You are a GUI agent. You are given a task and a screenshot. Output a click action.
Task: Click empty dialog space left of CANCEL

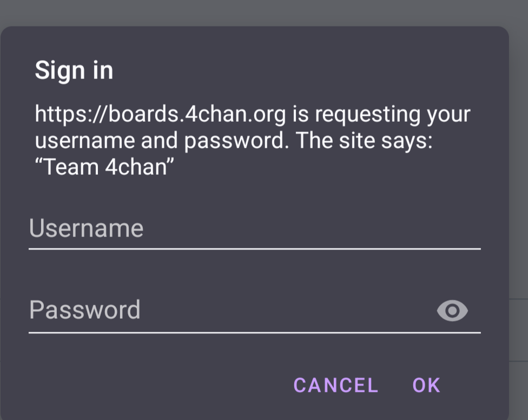[x=151, y=385]
